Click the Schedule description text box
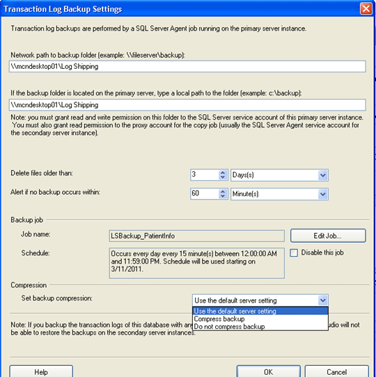Image resolution: width=376 pixels, height=377 pixels. pos(196,263)
